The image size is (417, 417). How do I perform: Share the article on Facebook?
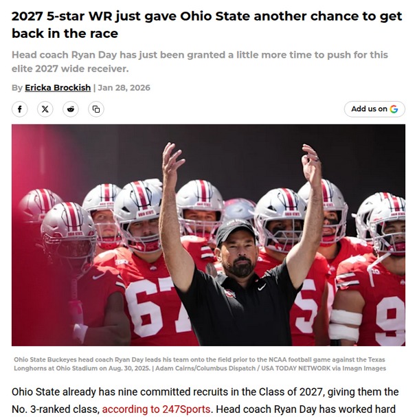pos(21,109)
